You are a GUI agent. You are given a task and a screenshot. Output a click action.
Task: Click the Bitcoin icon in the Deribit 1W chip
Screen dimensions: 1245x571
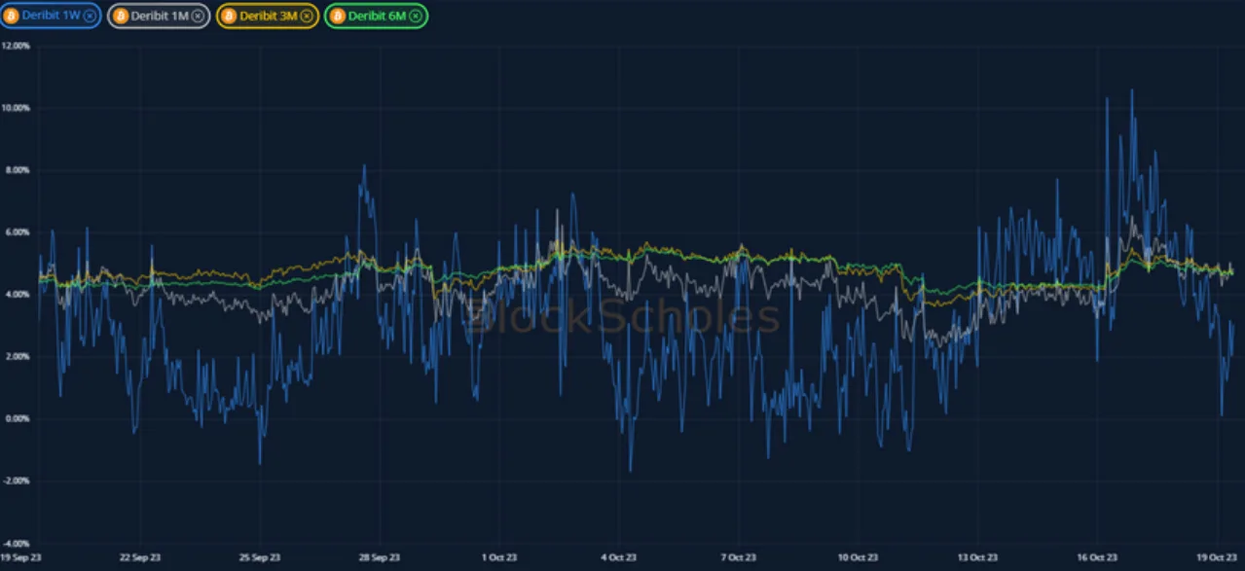(12, 16)
